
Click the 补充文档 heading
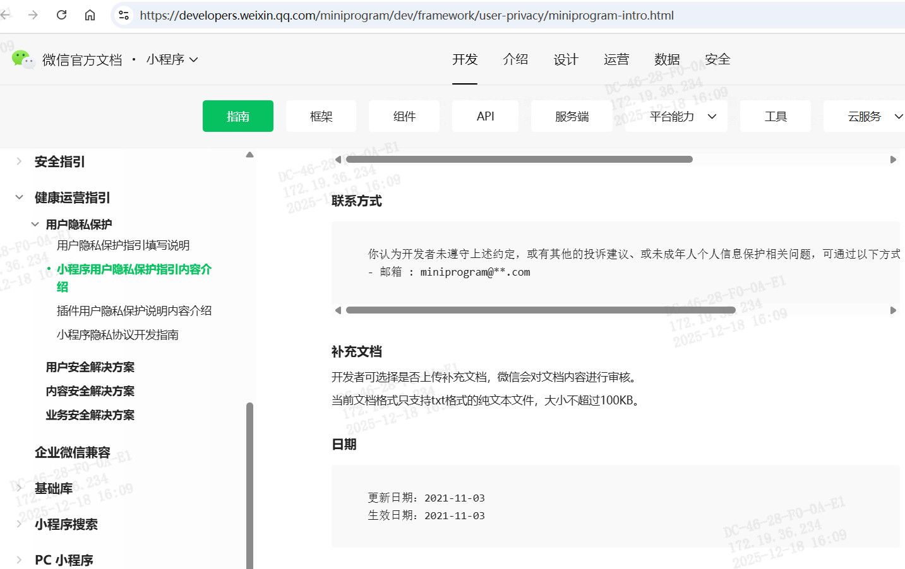pyautogui.click(x=357, y=352)
